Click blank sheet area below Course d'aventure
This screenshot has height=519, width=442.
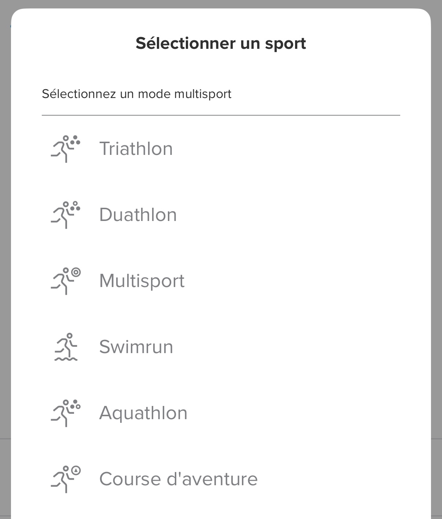tap(221, 508)
